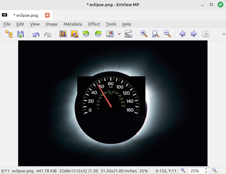
Task: Undo the last edit using toolbar arrow
Action: 36,34
